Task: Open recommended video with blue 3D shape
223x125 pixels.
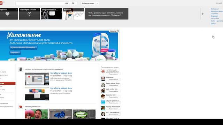Action: [x=60, y=114]
